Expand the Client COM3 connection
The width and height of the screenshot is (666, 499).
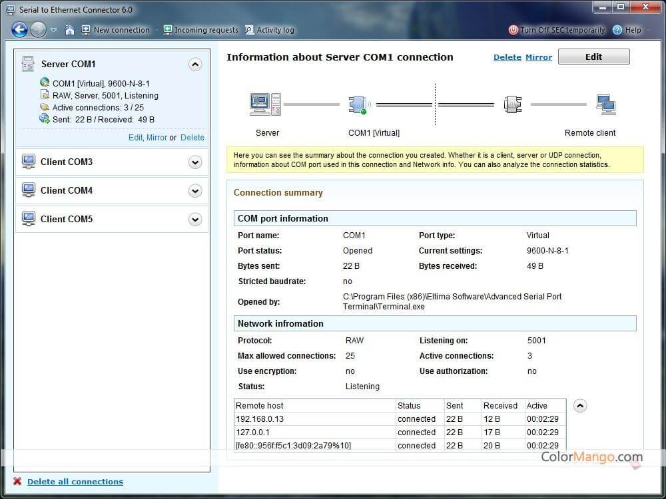(x=194, y=162)
